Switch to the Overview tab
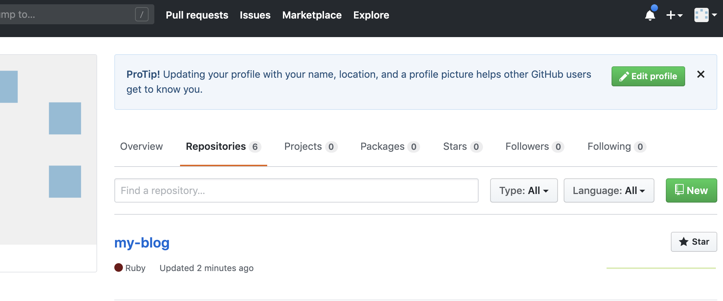The height and width of the screenshot is (301, 723). 141,147
